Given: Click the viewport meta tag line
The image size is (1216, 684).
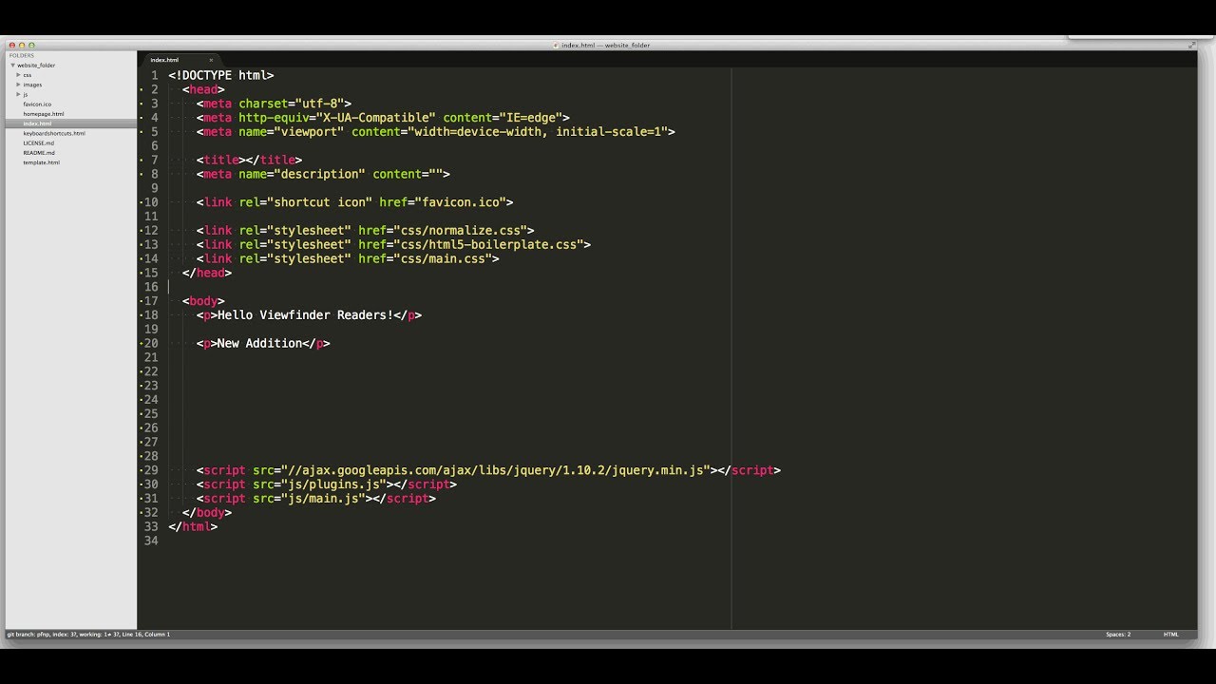Looking at the screenshot, I should (x=436, y=132).
